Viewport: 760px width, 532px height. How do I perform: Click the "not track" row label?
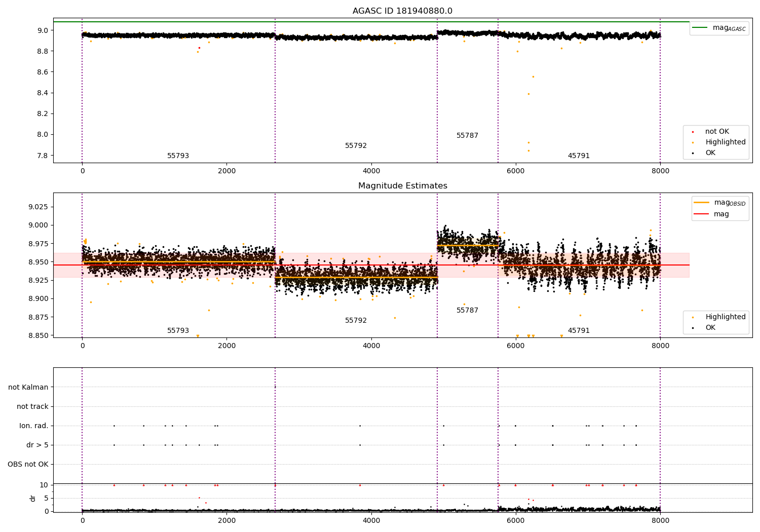coord(32,407)
